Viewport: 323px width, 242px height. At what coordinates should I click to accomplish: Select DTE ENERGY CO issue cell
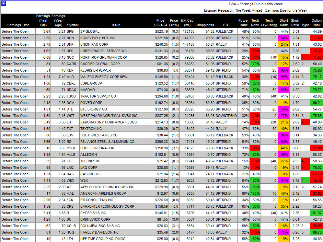[116, 109]
